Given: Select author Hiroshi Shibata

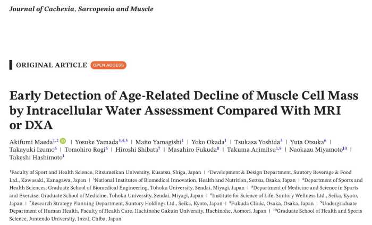Looking at the screenshot, I should click(137, 150).
